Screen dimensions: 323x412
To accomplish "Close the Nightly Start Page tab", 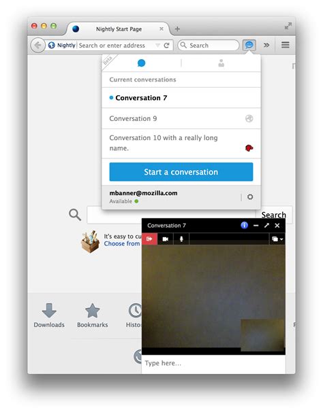I will coord(161,29).
